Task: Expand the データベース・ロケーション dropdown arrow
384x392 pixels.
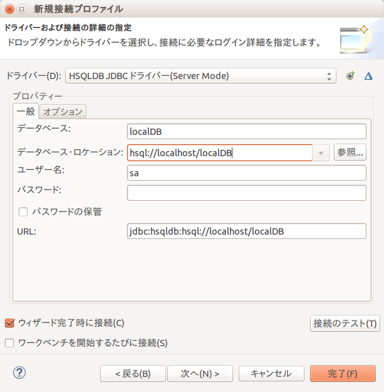Action: [x=321, y=153]
